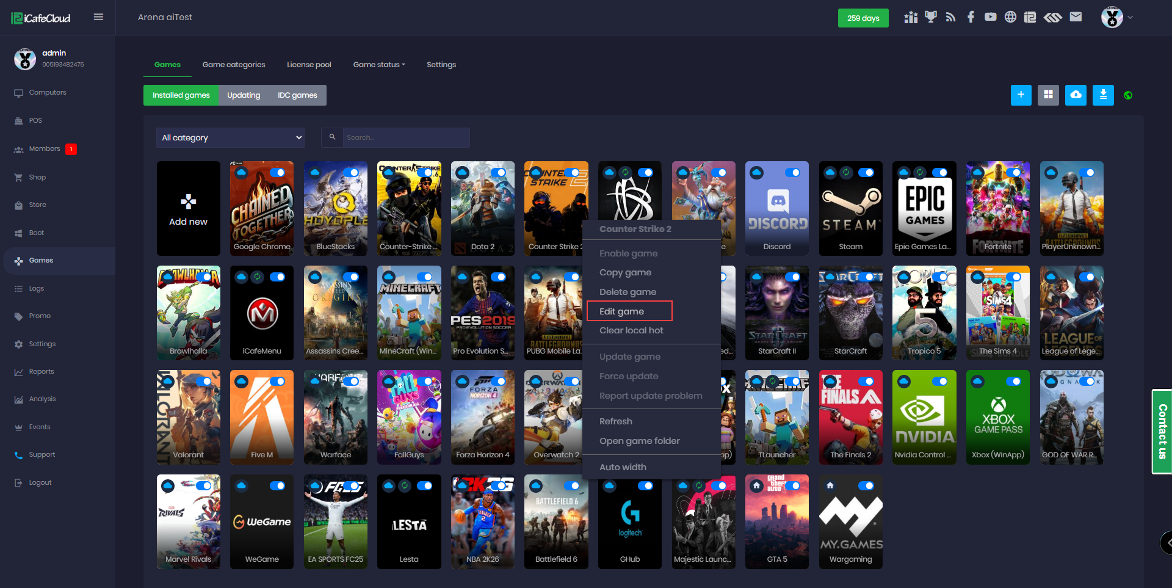The image size is (1172, 588).
Task: Select the The Sims 4 game thumbnail
Action: 998,313
